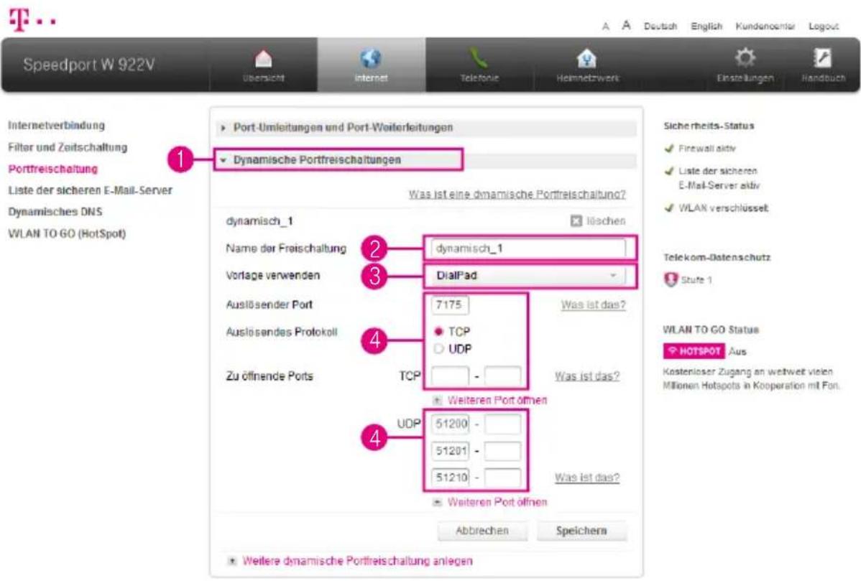Focus the UDP port field 51210

tap(450, 478)
